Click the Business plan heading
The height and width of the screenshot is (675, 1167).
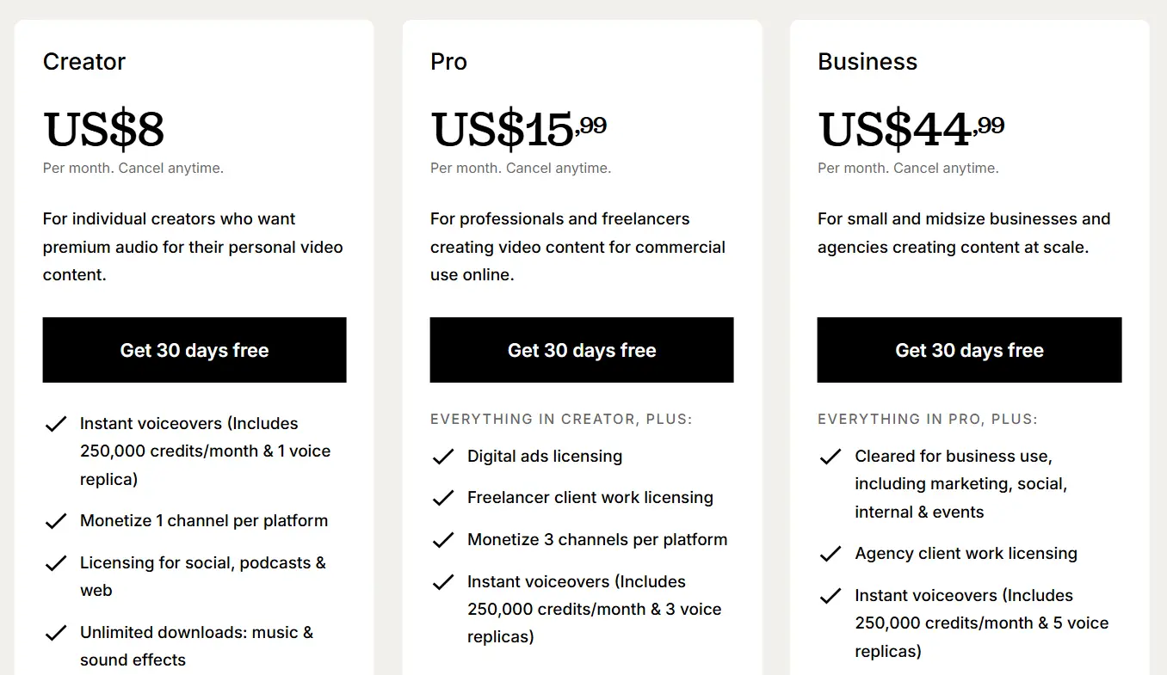click(x=868, y=62)
